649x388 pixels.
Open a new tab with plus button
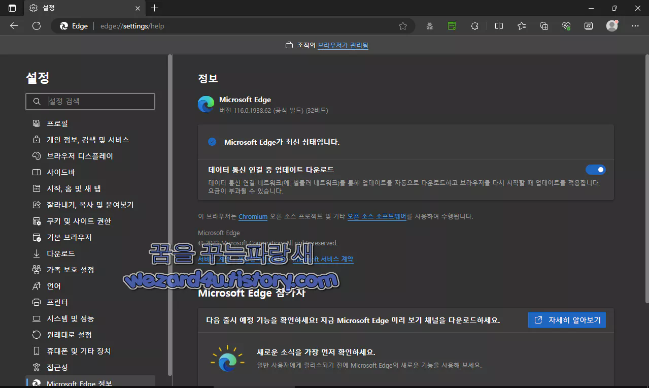click(154, 8)
